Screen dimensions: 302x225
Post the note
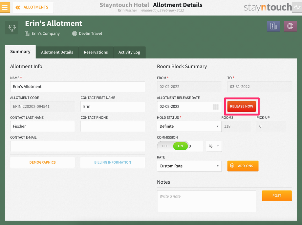coord(277,196)
